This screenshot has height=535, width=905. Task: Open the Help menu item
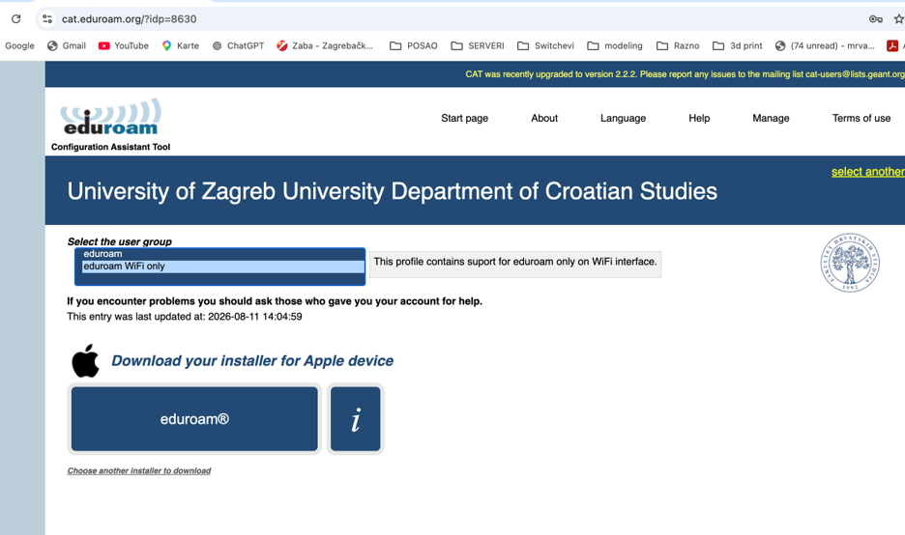pos(699,118)
